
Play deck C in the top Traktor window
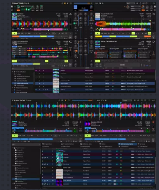[14, 61]
